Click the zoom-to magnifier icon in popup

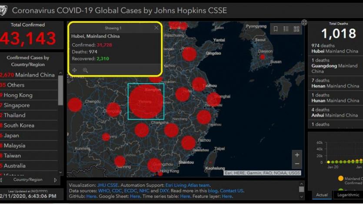(85, 70)
